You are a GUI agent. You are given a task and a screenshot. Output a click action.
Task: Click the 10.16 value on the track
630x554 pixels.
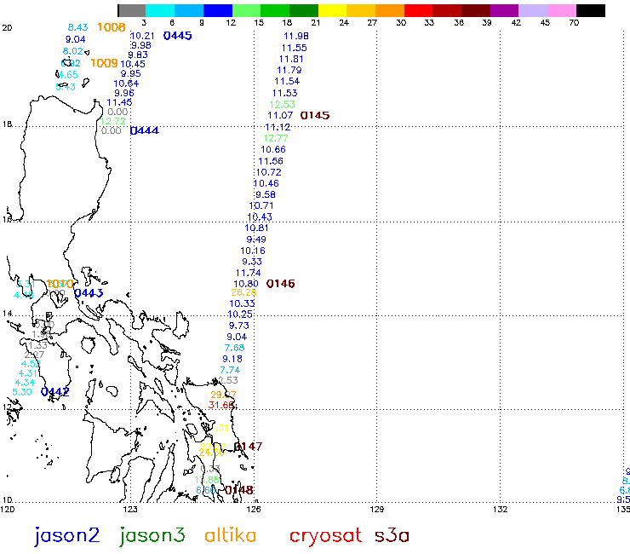(253, 251)
